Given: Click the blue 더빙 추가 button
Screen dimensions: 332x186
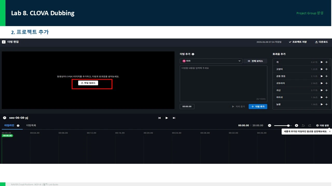Looking at the screenshot, I should coord(258,106).
